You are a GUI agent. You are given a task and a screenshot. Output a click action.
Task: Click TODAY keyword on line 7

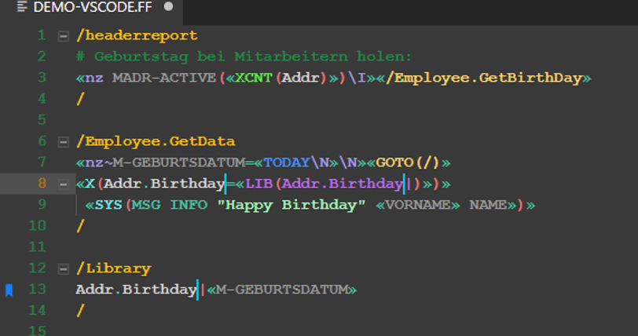tap(287, 163)
